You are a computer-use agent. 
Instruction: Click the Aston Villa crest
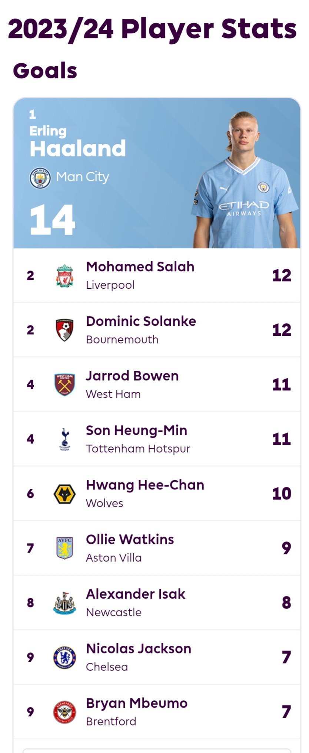pyautogui.click(x=64, y=548)
